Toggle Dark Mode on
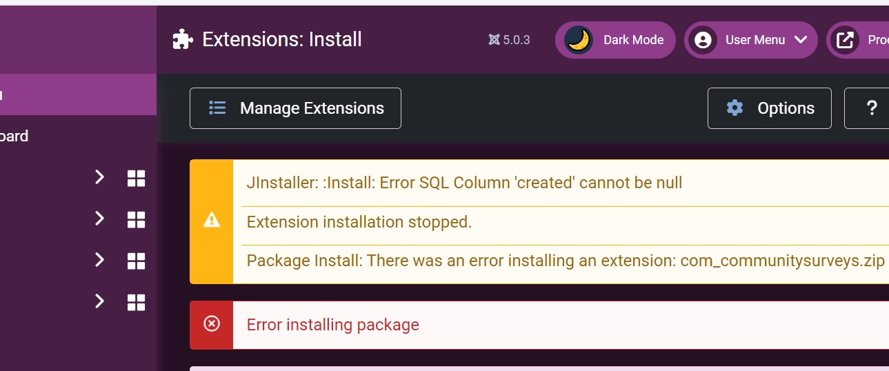 615,40
